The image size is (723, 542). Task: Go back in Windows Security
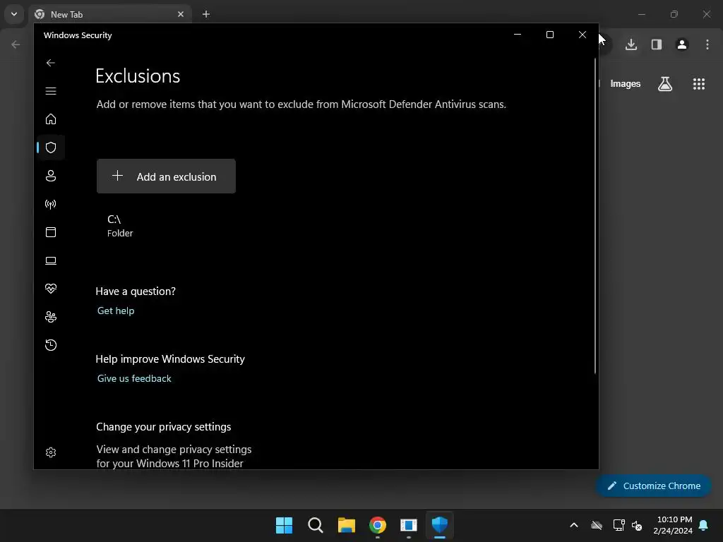(x=51, y=63)
